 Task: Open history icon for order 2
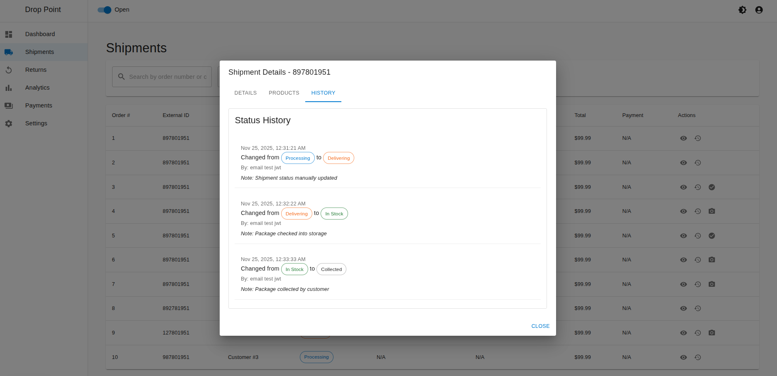coord(698,163)
